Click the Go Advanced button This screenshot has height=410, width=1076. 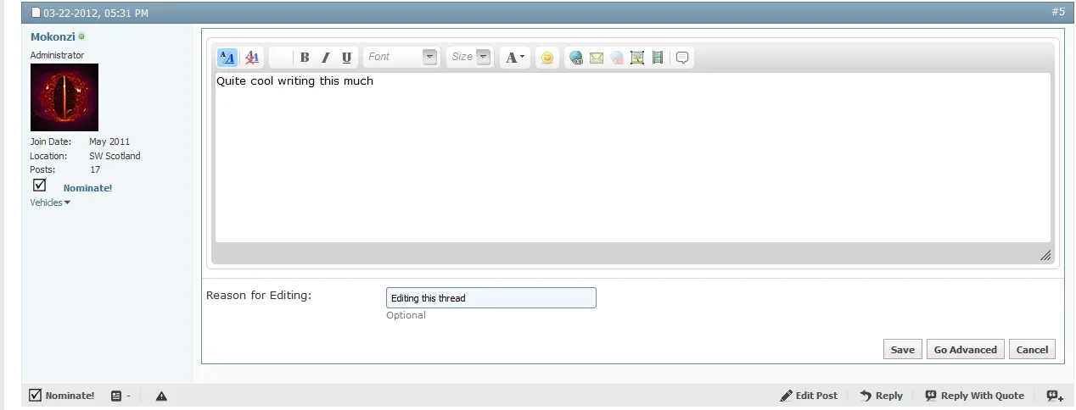tap(965, 349)
